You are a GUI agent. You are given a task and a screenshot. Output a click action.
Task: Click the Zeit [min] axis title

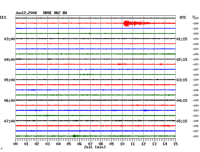(95, 147)
